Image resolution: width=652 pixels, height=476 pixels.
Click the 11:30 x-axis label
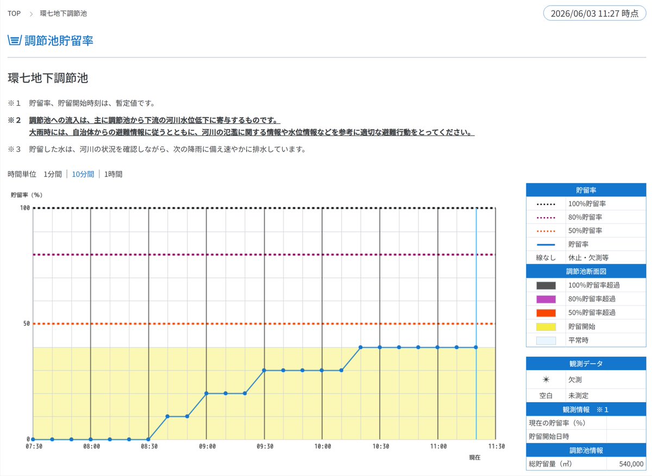click(496, 447)
